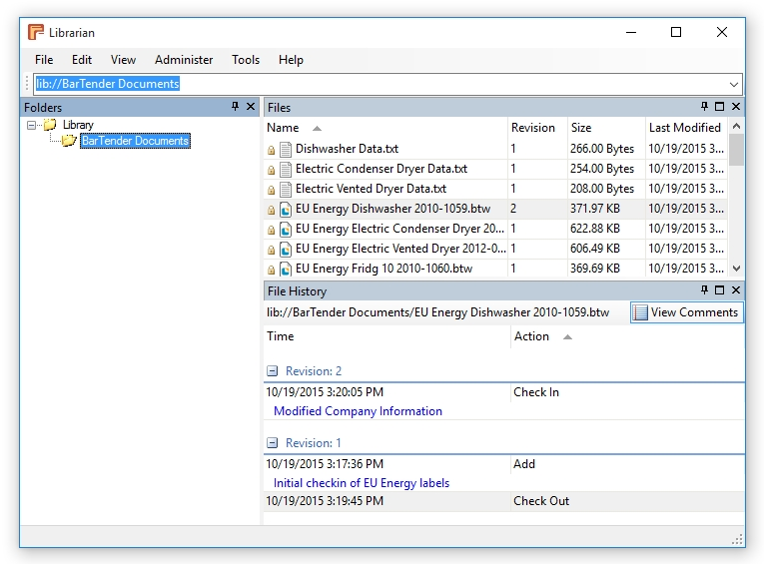This screenshot has height=564, width=764.
Task: Open the File menu
Action: (x=44, y=60)
